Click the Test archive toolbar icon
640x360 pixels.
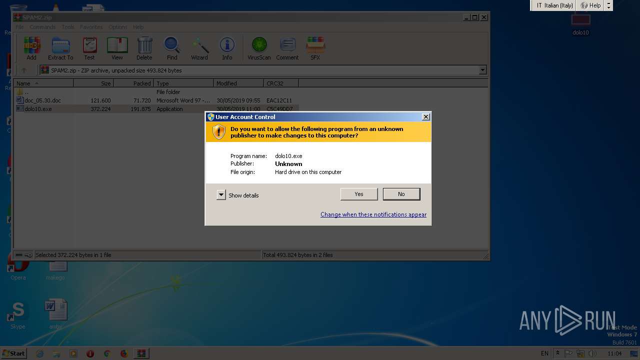[x=89, y=48]
